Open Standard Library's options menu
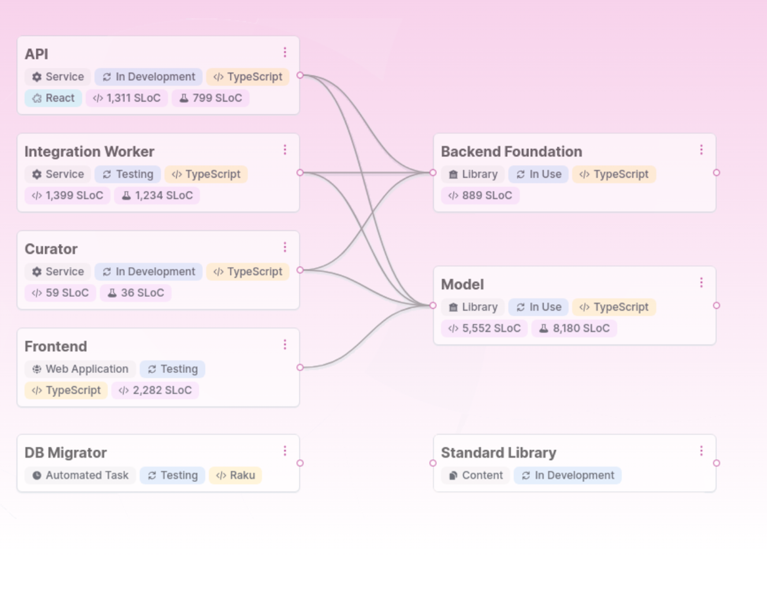This screenshot has height=591, width=767. pyautogui.click(x=701, y=450)
